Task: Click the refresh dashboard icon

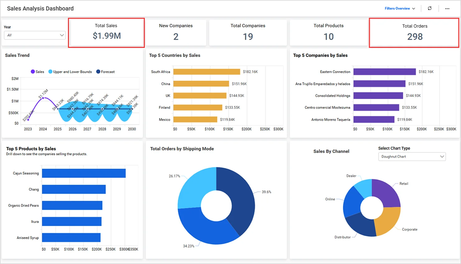Action: 430,8
